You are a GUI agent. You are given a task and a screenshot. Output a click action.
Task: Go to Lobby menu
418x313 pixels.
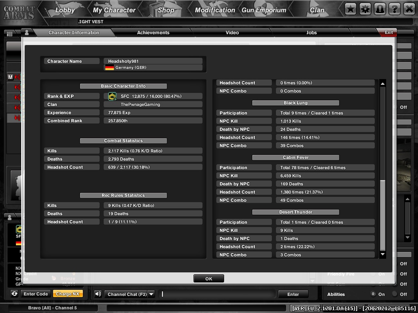(x=65, y=10)
